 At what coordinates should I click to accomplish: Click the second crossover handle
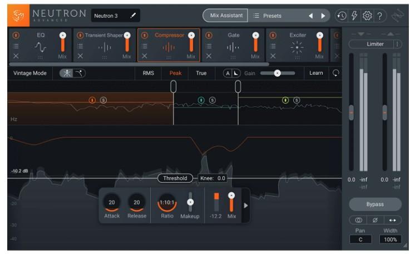(238, 86)
